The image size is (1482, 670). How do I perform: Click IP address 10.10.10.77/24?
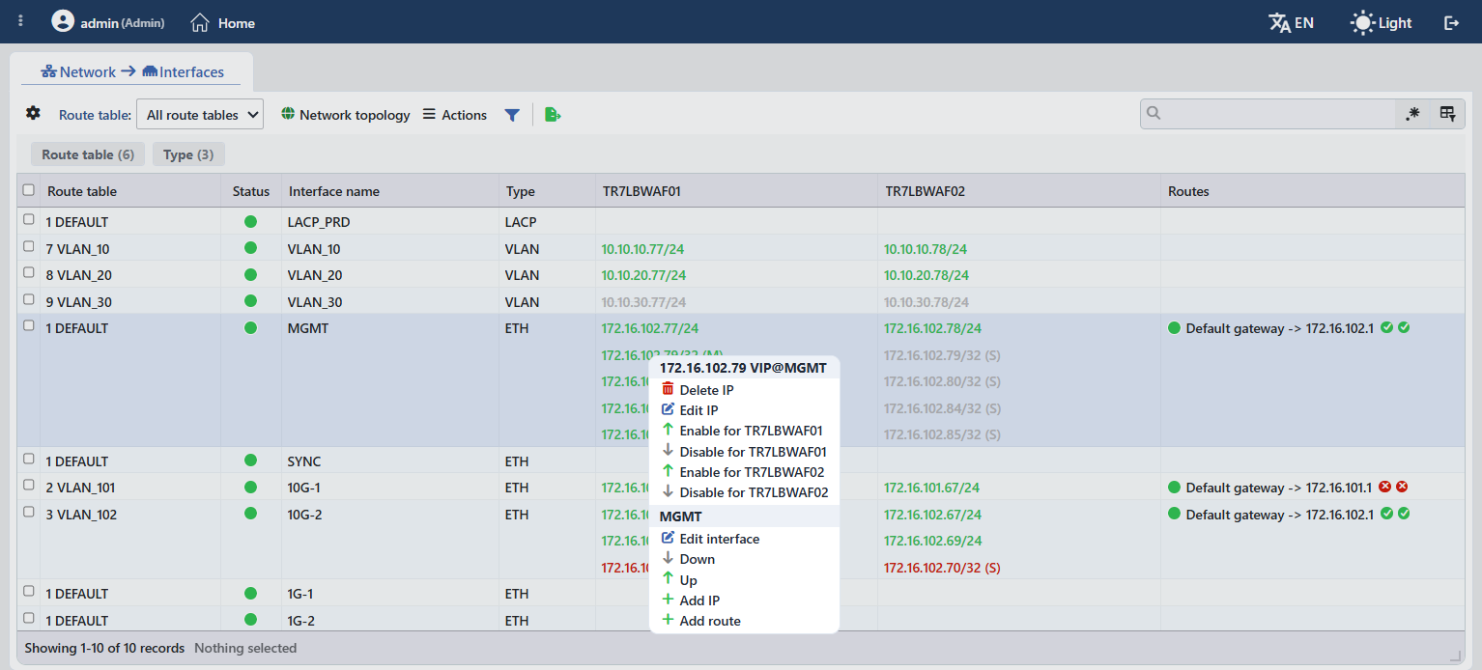[643, 249]
